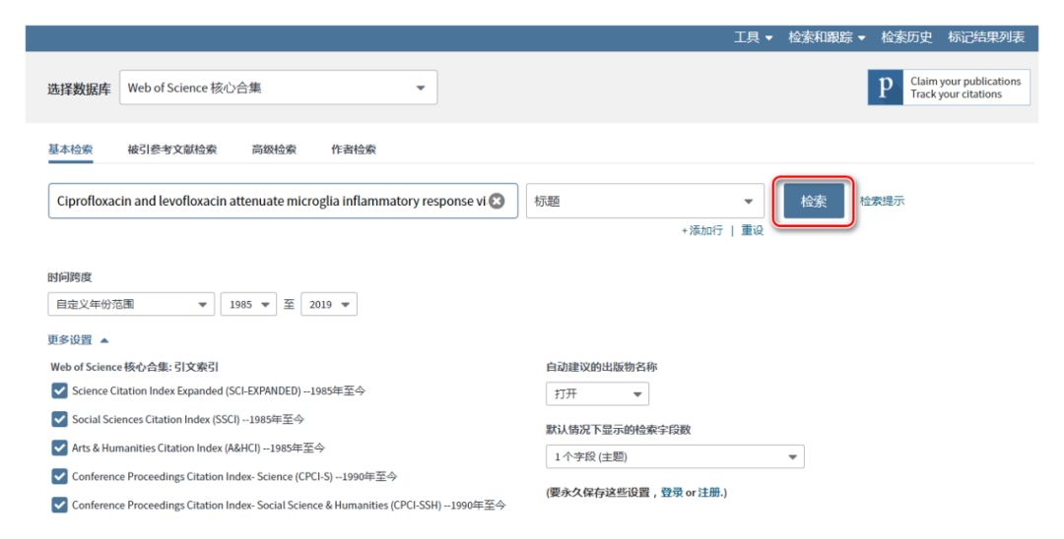Go to 检索历史
This screenshot has width=1064, height=539.
(x=906, y=37)
